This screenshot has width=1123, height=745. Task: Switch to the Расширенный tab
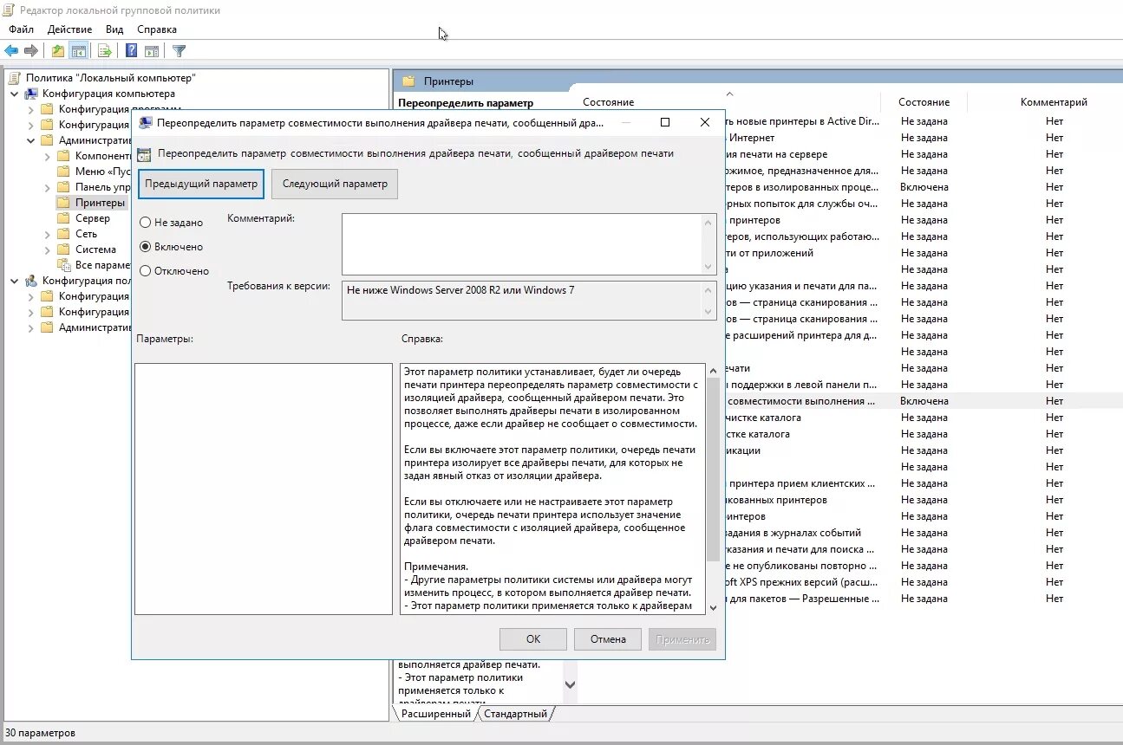point(435,714)
